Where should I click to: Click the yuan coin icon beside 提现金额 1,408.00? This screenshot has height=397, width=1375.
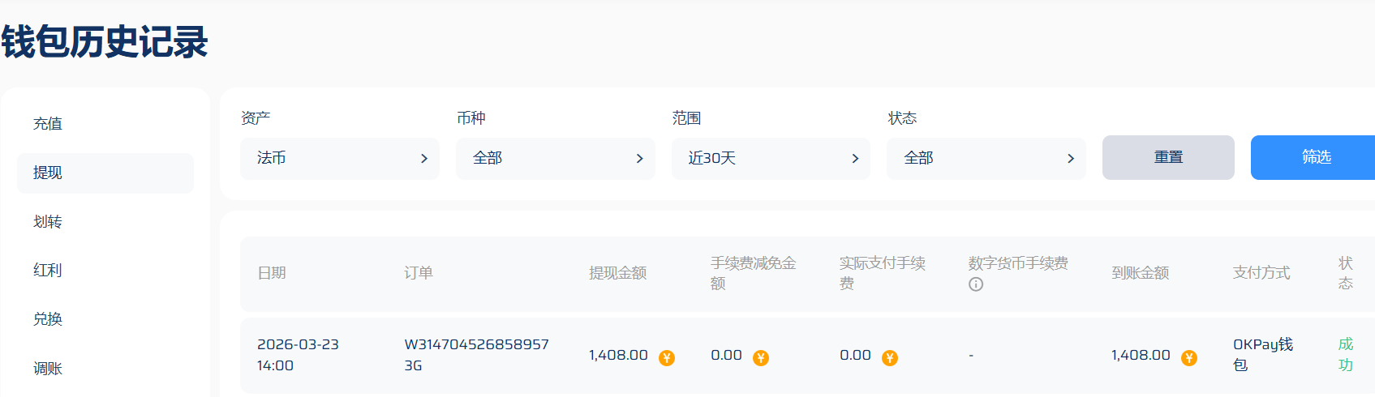(667, 357)
